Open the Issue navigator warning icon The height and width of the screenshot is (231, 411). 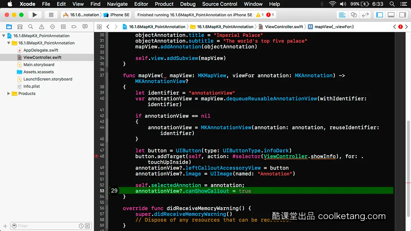click(x=41, y=27)
